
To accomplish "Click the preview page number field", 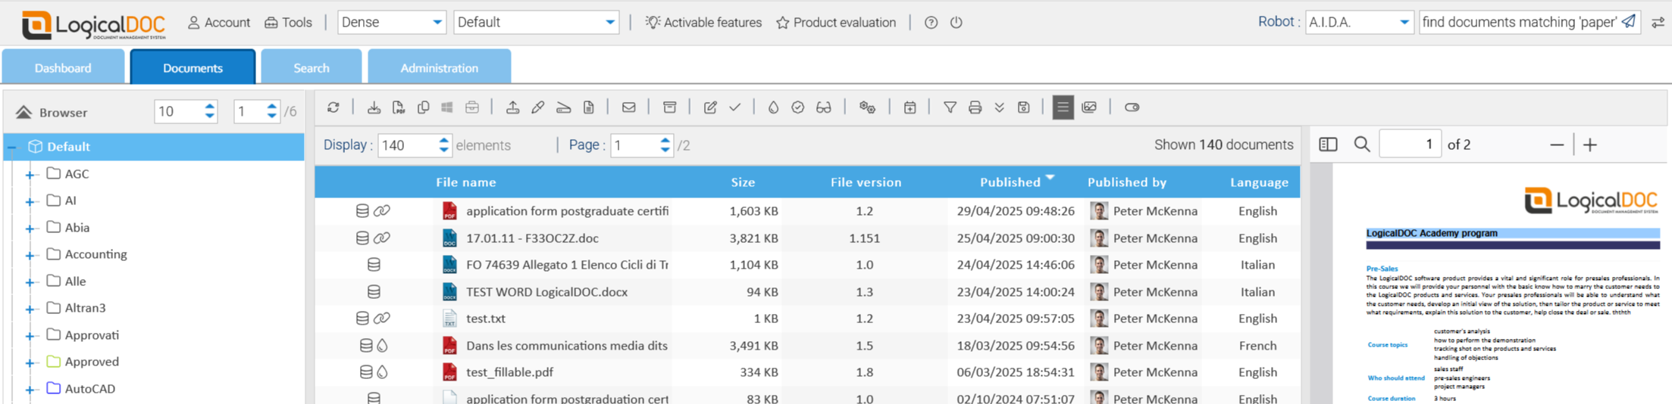I will click(1410, 145).
